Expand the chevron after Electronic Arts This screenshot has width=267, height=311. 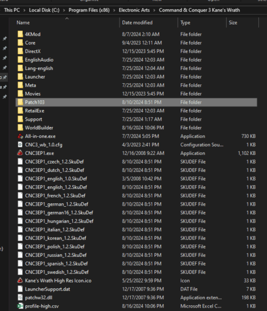154,10
